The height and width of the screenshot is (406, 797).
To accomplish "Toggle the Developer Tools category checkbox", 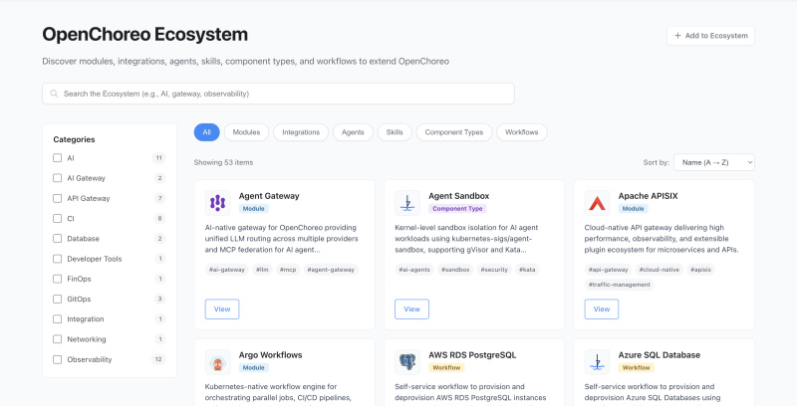I will coord(58,259).
